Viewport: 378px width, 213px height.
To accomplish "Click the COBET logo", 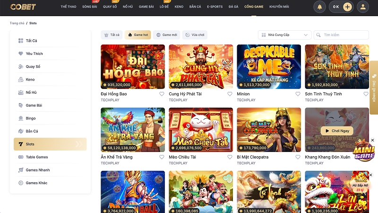I will (23, 7).
